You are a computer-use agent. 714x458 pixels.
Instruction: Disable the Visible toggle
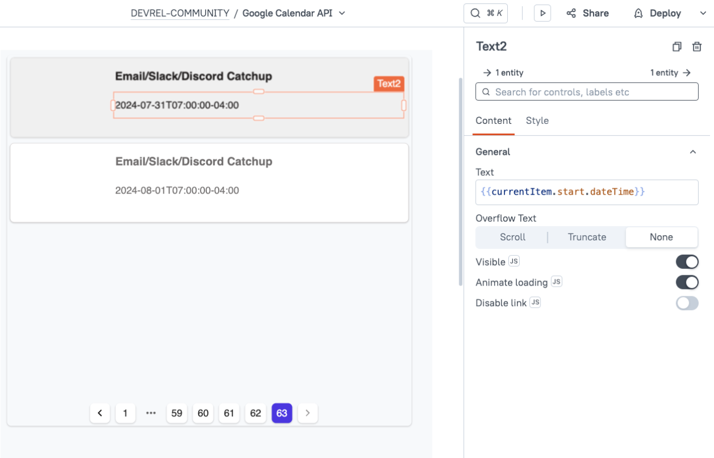(687, 261)
